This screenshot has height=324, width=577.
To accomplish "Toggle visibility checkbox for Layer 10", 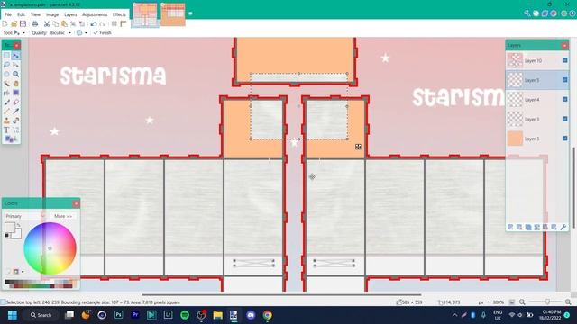I will point(565,60).
